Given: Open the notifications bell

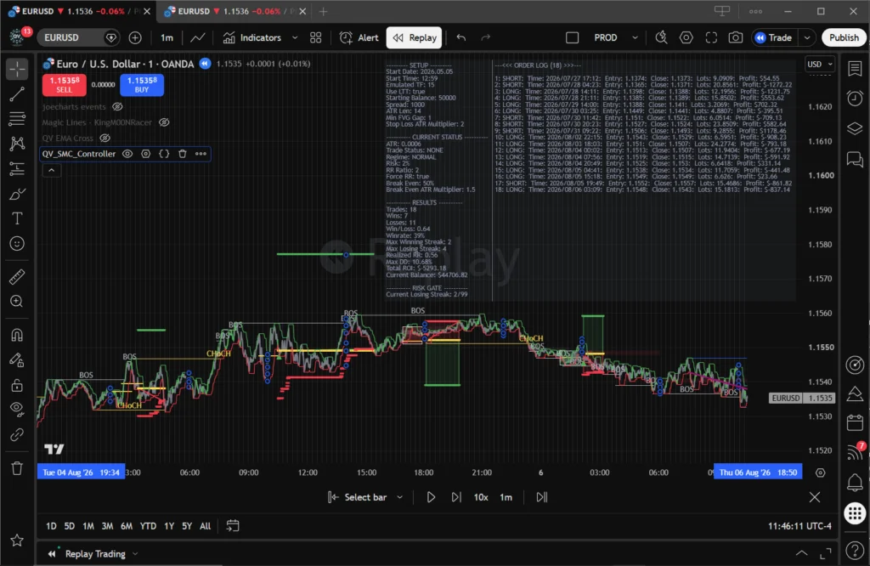Looking at the screenshot, I should click(x=855, y=482).
